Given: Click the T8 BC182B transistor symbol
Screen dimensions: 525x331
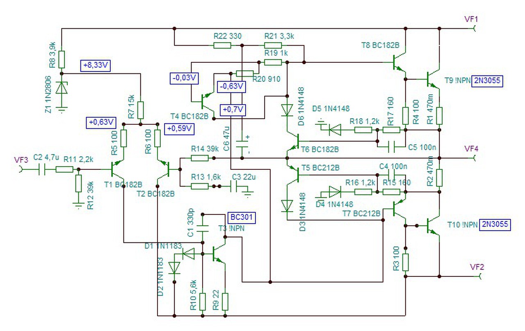Looking at the screenshot, I should [x=398, y=62].
